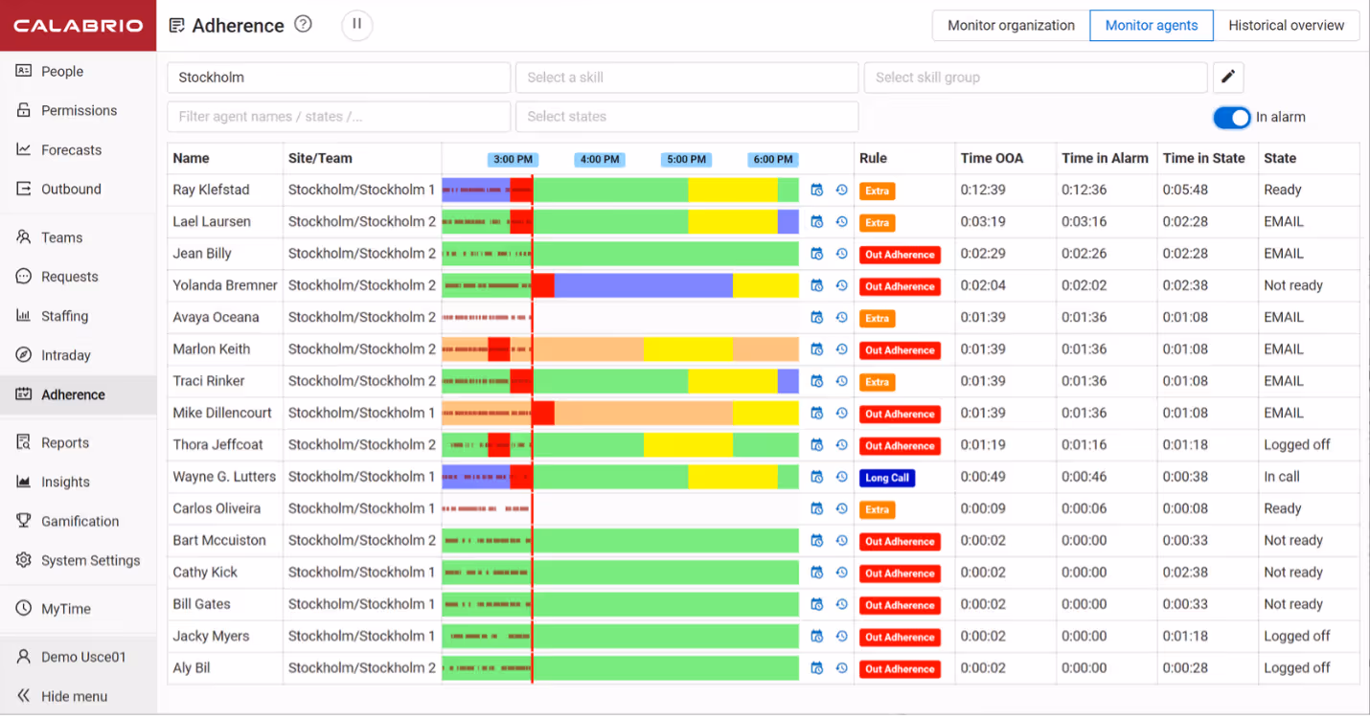Open the Select skill group dropdown
This screenshot has width=1370, height=719.
[1036, 78]
